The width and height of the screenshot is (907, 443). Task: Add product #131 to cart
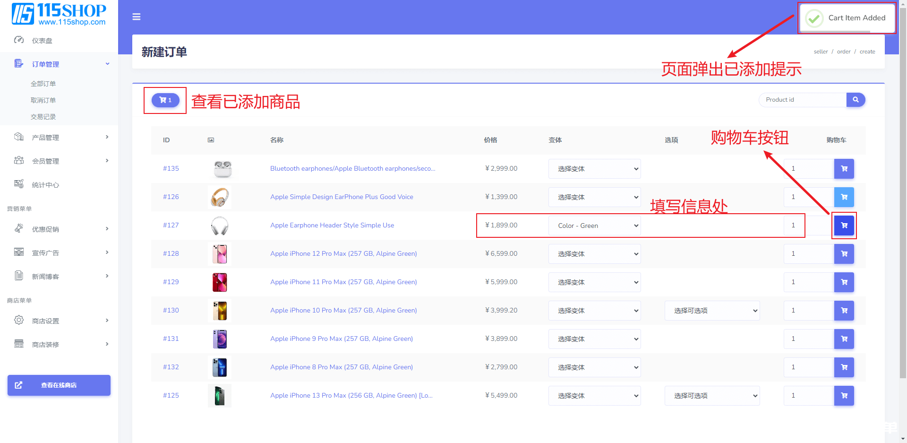click(844, 339)
